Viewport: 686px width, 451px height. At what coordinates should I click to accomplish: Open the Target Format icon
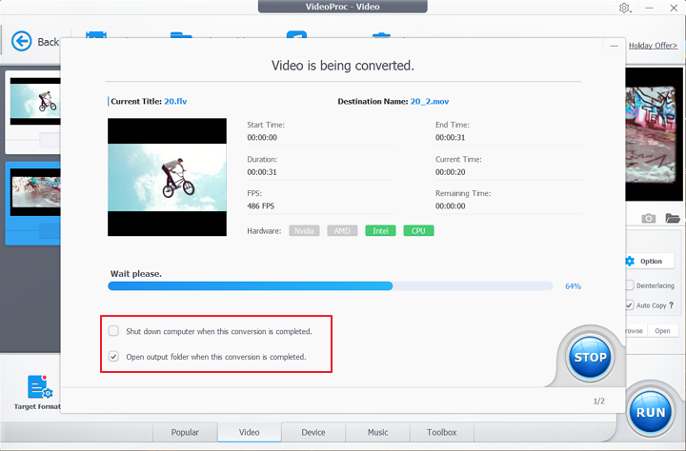[x=40, y=386]
